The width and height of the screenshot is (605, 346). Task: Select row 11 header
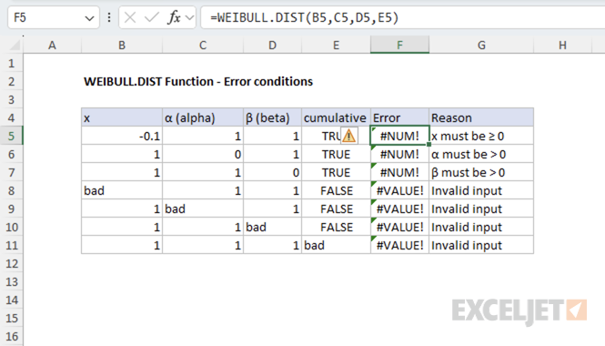[11, 245]
